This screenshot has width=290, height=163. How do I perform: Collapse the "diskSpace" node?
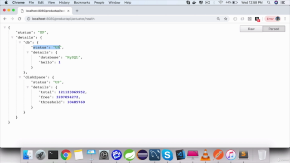point(20,77)
